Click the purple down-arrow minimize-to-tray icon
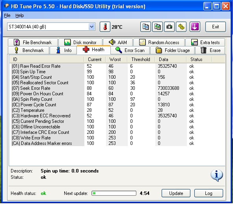233x204 pixels. point(195,27)
